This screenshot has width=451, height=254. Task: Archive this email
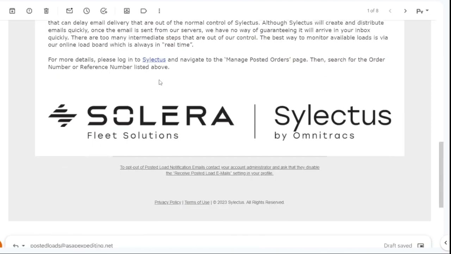(12, 11)
